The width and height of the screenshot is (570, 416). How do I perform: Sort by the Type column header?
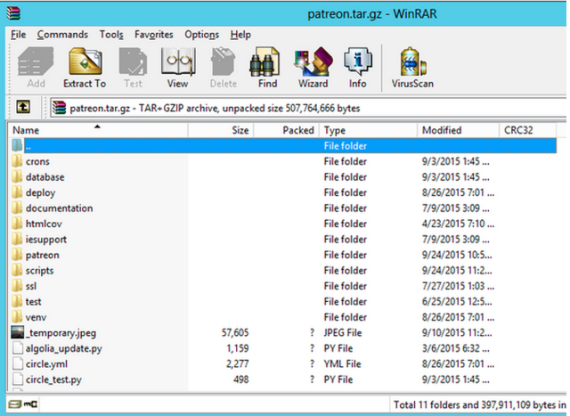pos(368,130)
